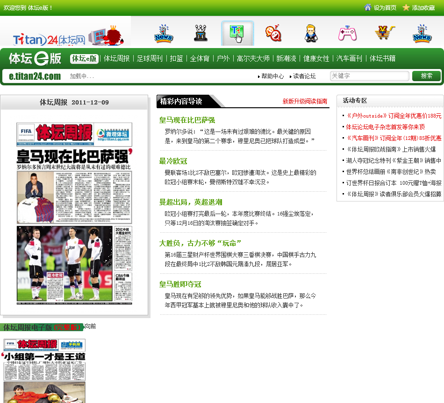Open 世界杯总结画册《南非创世纪》热卖 link

[391, 172]
